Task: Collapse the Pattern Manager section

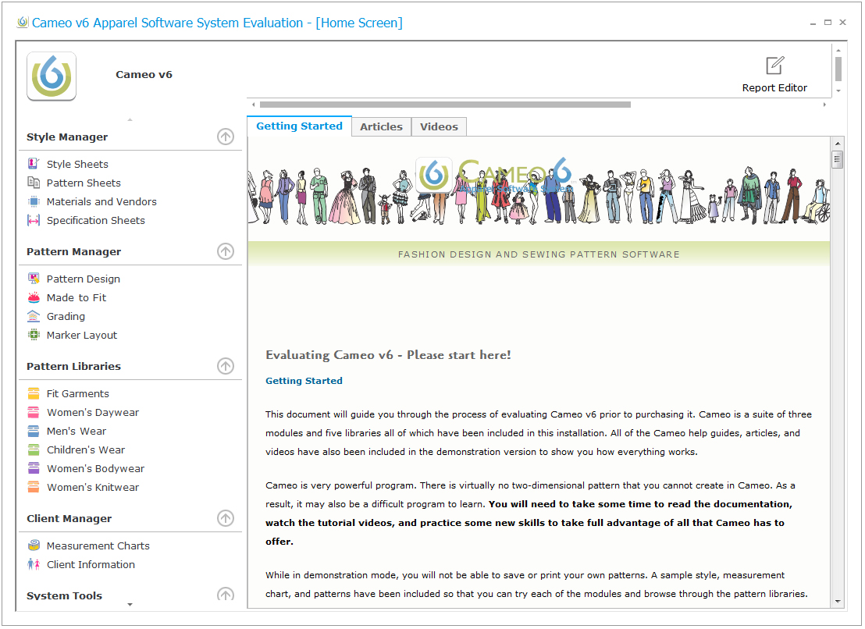Action: click(x=226, y=252)
